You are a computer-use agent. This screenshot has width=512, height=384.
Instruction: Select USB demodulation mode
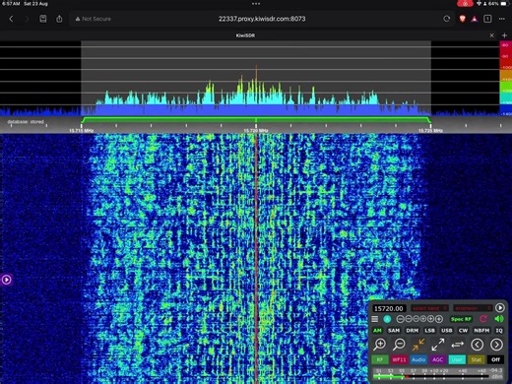[447, 331]
